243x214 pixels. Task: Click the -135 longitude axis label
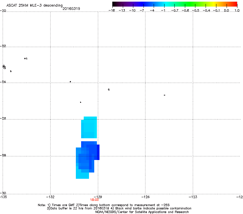pyautogui.click(x=3, y=197)
